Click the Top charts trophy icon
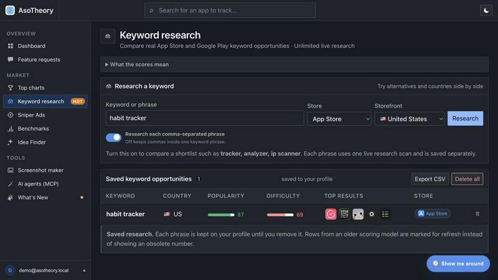Image resolution: width=498 pixels, height=280 pixels. 11,88
